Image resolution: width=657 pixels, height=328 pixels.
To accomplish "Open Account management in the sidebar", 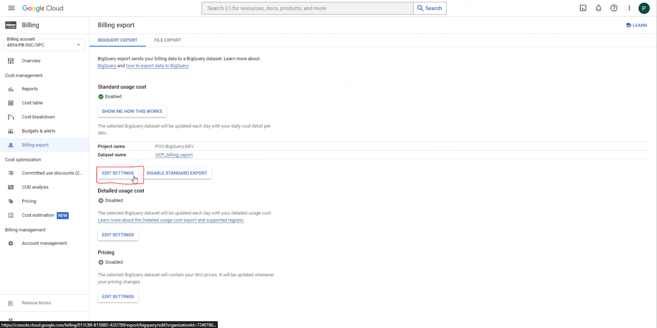I will (44, 243).
